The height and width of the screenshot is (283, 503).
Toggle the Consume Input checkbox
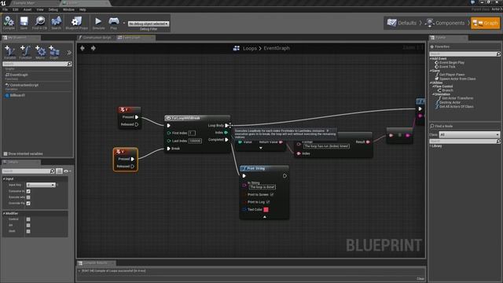coord(28,191)
